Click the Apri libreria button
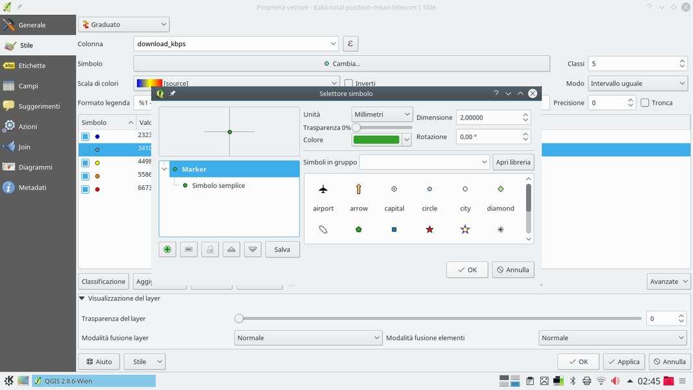 coord(513,162)
